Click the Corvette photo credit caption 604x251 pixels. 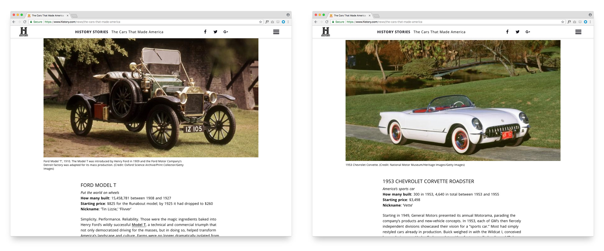pyautogui.click(x=405, y=165)
